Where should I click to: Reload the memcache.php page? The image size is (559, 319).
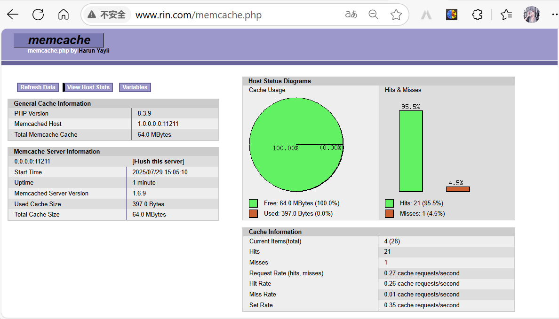pos(38,15)
